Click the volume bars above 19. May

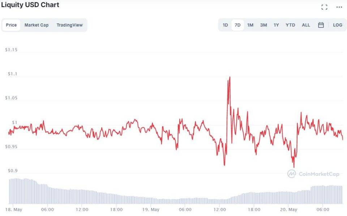pyautogui.click(x=151, y=200)
